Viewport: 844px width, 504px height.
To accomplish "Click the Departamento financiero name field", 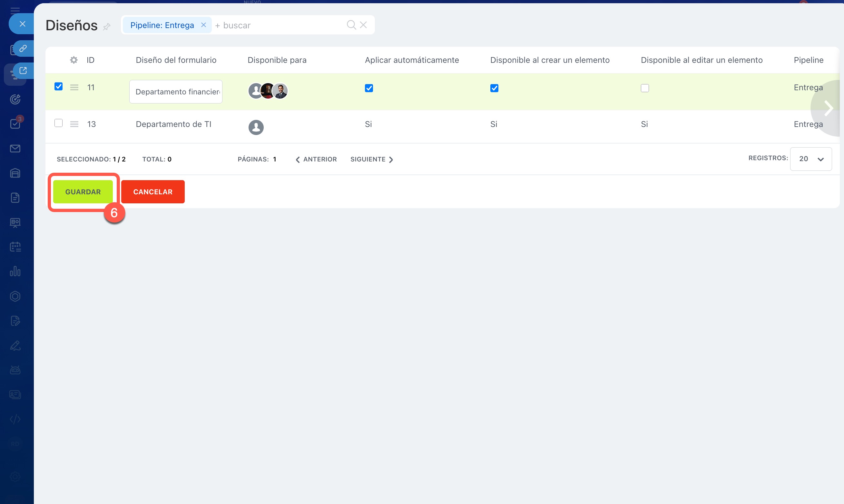I will tap(176, 92).
